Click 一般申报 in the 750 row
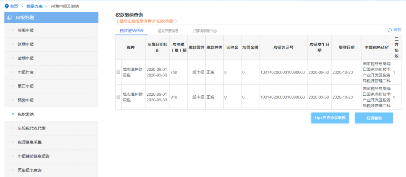The width and height of the screenshot is (406, 177). [196, 72]
